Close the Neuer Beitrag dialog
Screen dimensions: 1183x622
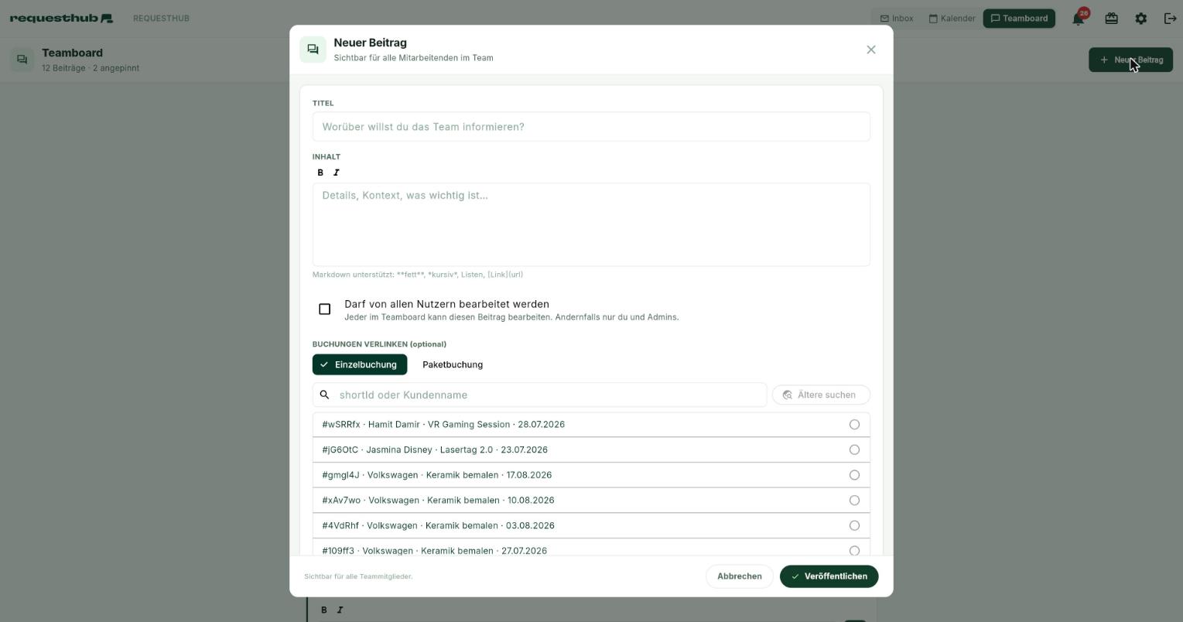[x=871, y=50]
